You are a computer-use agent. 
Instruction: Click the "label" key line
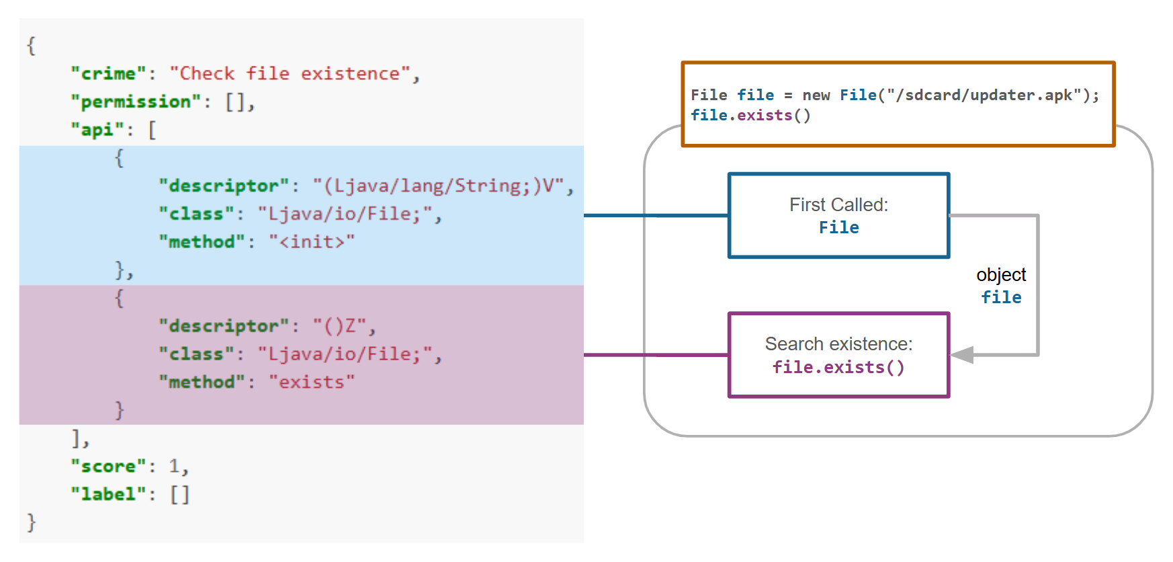(x=130, y=494)
